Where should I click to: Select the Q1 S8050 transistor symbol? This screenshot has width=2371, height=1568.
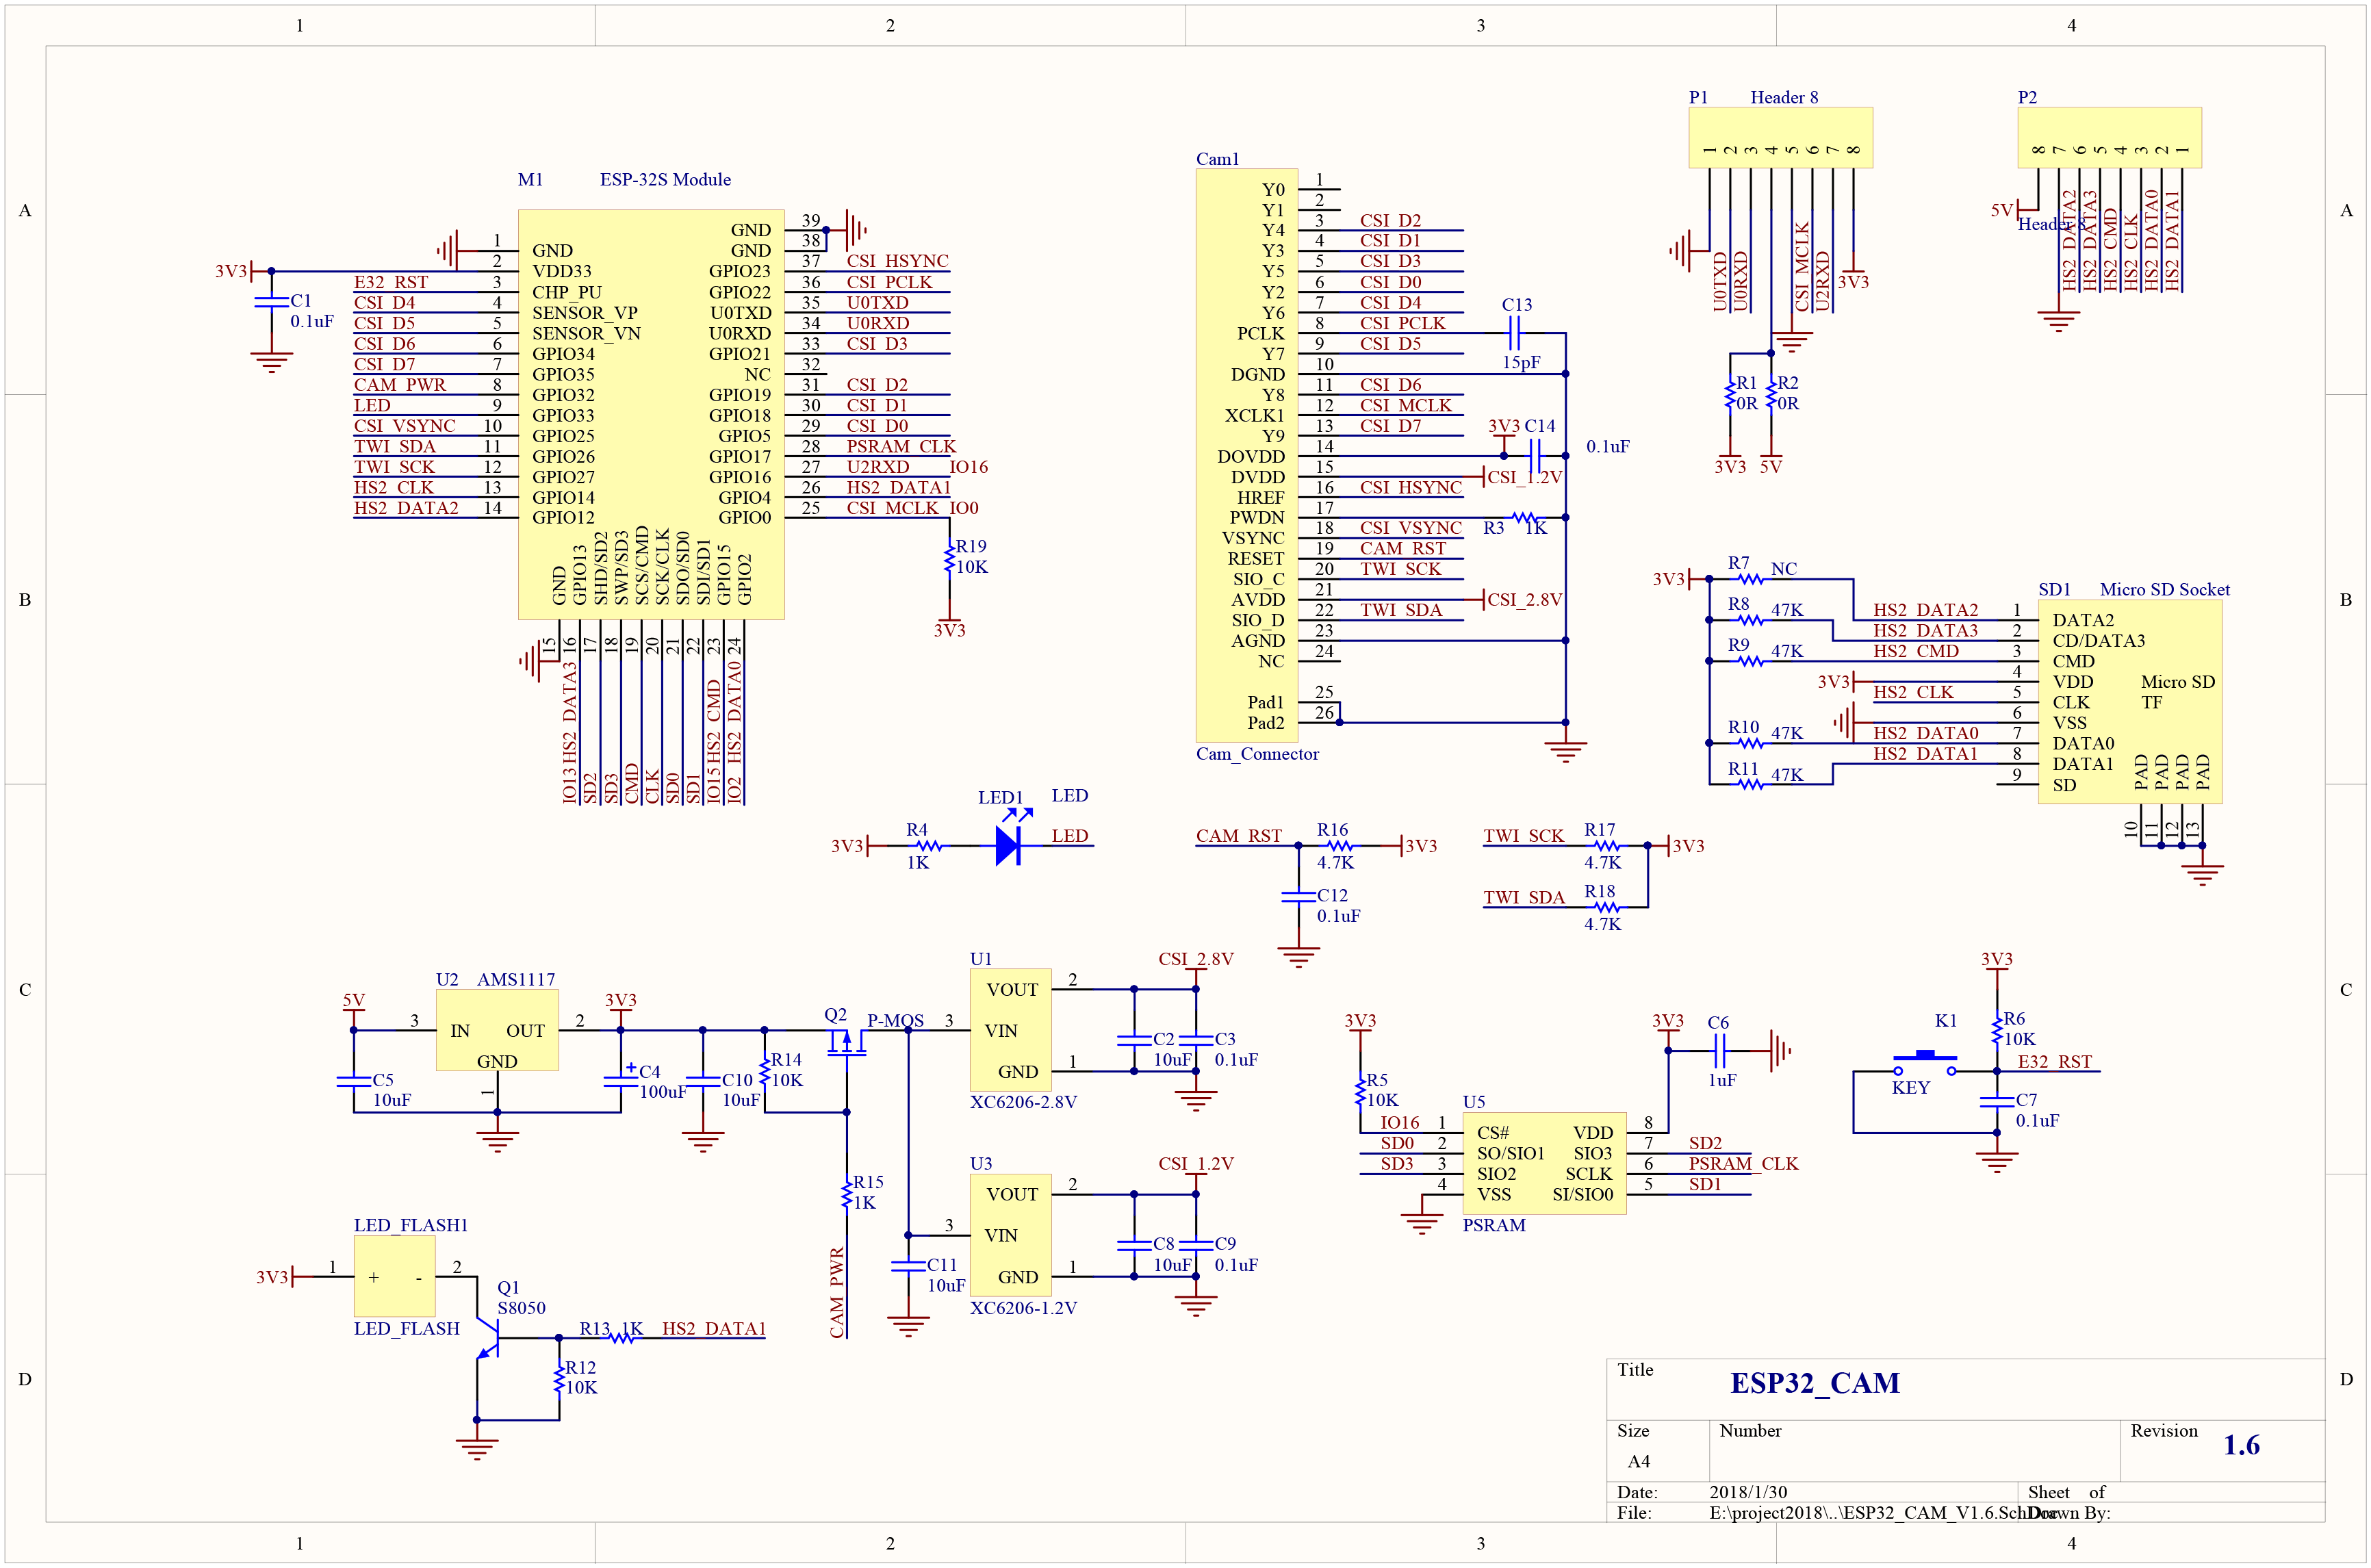[x=488, y=1338]
